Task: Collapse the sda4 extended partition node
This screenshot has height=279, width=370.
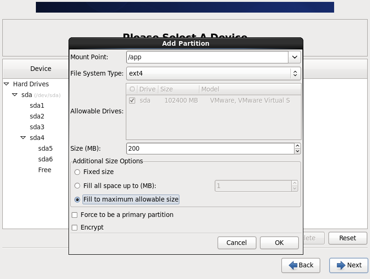Action: (x=23, y=138)
